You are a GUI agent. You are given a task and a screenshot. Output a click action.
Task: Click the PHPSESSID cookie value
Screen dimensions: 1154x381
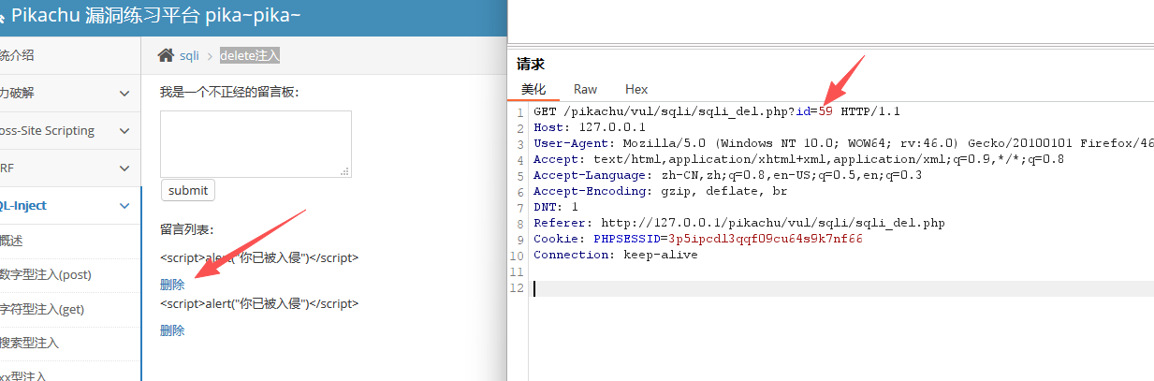pos(766,239)
